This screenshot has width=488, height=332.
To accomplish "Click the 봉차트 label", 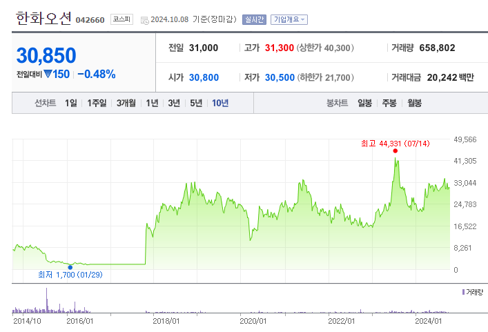I will (x=337, y=103).
